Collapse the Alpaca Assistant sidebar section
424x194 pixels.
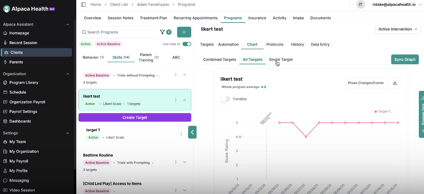click(x=68, y=24)
